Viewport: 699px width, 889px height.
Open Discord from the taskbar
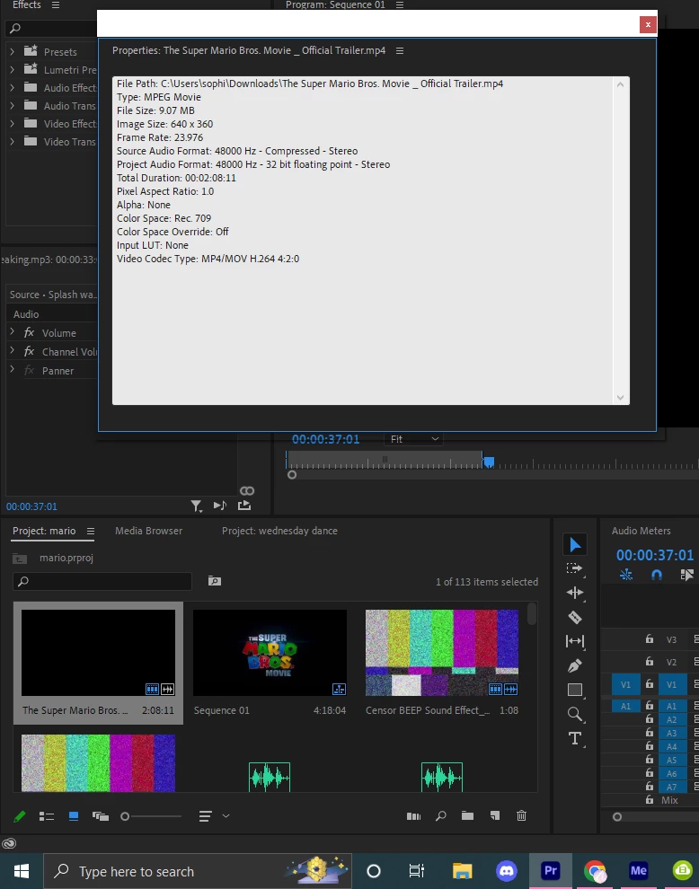506,870
